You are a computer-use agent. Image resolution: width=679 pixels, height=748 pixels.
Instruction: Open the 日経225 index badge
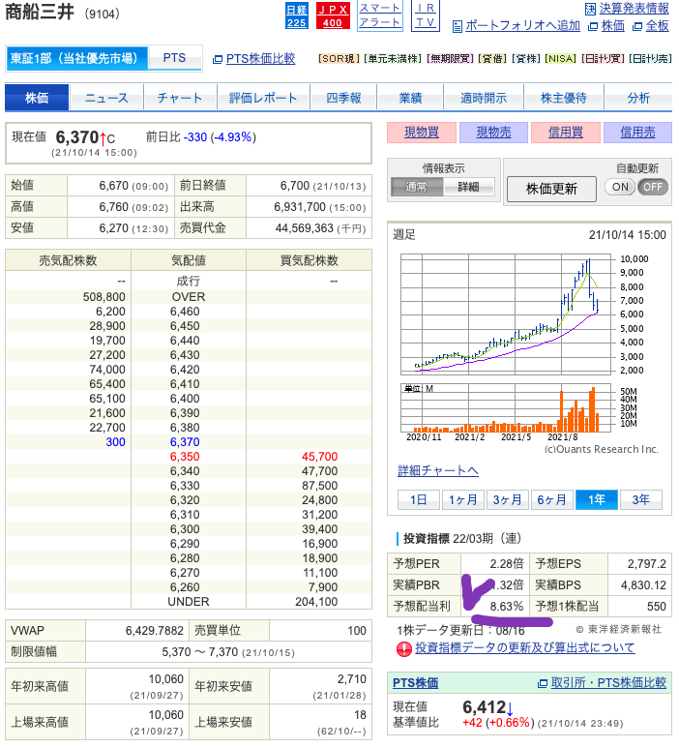tap(297, 15)
